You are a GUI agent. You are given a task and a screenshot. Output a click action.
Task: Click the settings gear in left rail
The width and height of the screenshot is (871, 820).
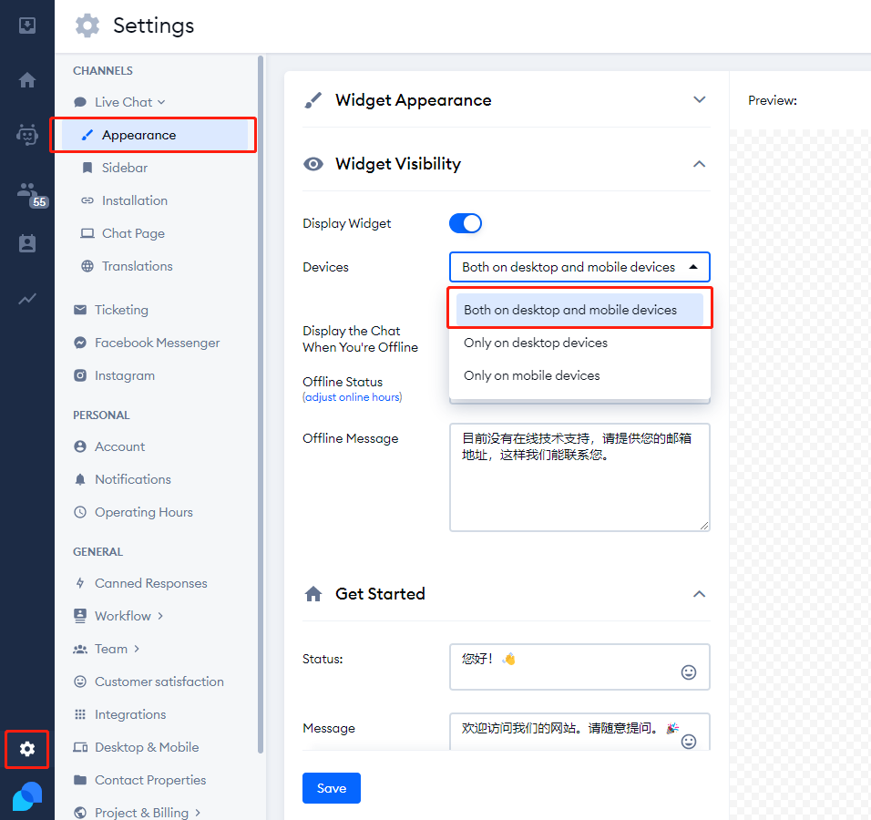coord(27,749)
